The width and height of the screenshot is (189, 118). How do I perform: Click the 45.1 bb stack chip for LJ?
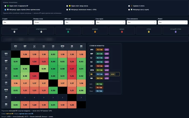tap(100, 58)
